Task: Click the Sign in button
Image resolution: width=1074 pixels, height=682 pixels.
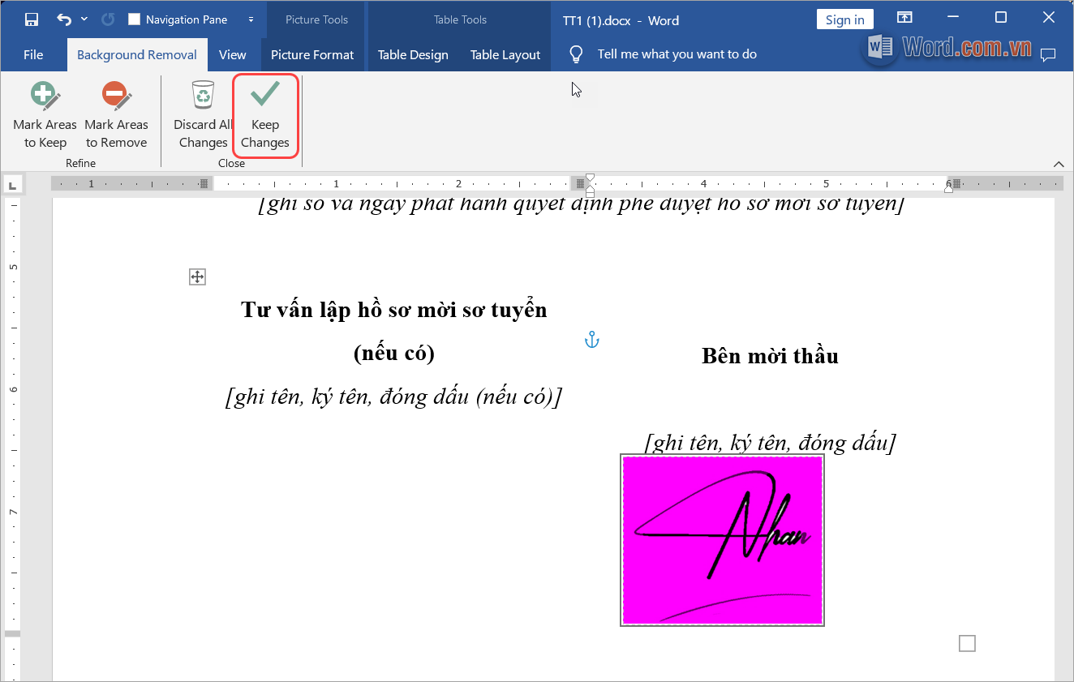Action: pyautogui.click(x=844, y=19)
